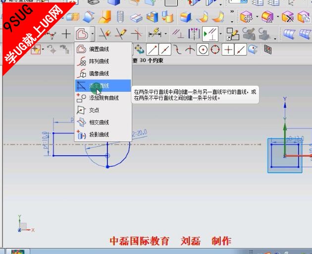Select the Quick Extend pencil tool
Screen dimensions: 312x254
[120, 34]
